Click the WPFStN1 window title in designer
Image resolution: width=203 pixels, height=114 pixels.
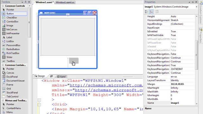coord(50,13)
